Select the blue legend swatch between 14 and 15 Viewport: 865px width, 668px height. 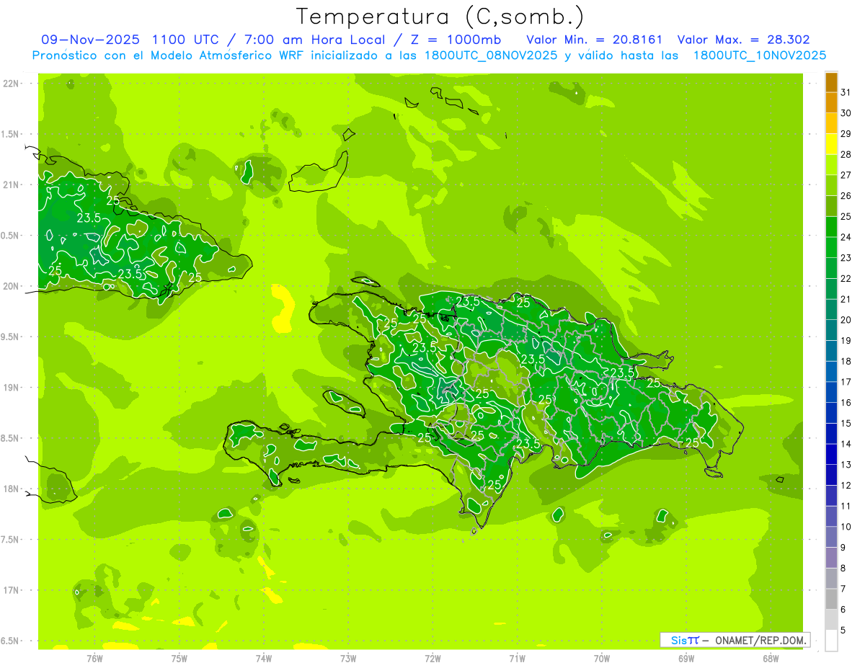click(831, 434)
